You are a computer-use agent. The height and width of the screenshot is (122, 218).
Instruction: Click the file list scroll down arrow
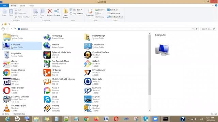coord(150,110)
